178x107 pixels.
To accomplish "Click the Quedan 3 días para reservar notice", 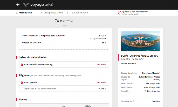I will click(x=135, y=12).
